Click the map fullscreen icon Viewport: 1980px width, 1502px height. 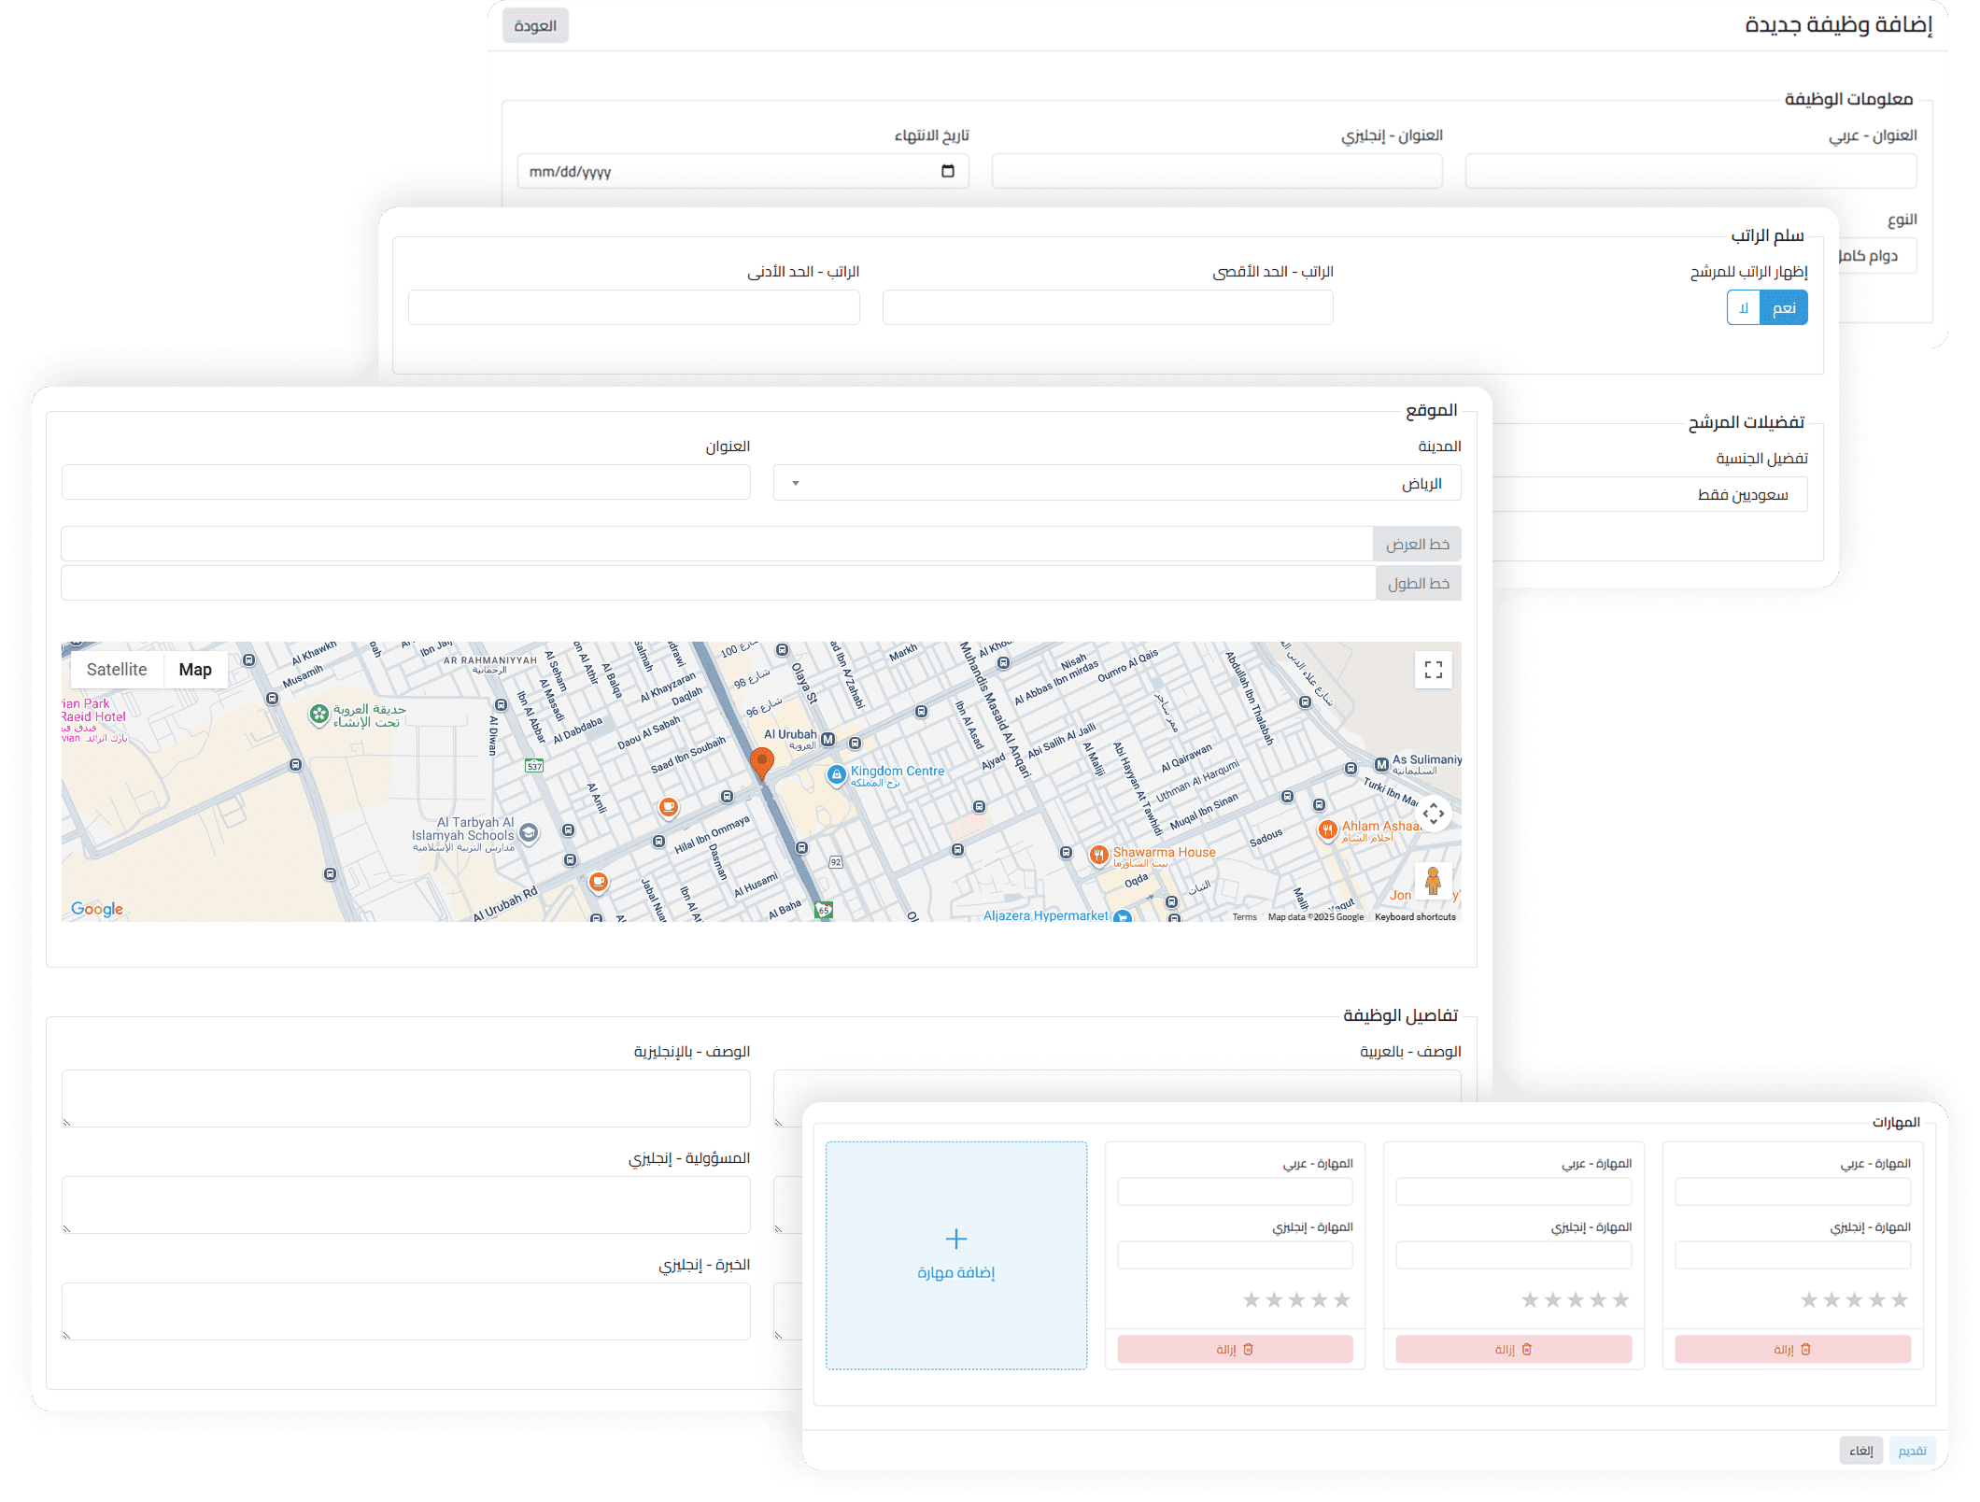(1433, 670)
